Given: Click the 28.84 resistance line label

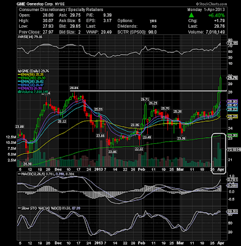Looking at the screenshot, I should pyautogui.click(x=74, y=88).
